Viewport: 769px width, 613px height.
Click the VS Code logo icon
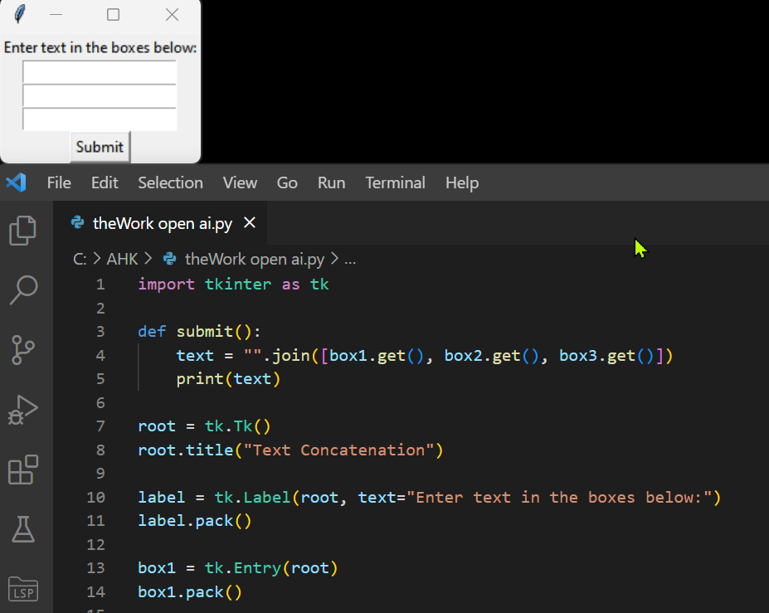(x=17, y=182)
